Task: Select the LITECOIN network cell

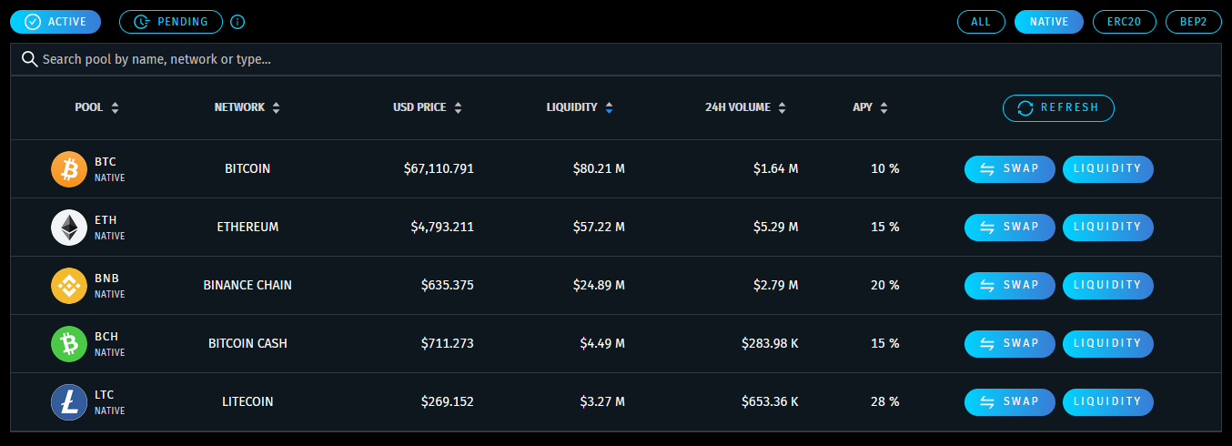Action: 247,402
